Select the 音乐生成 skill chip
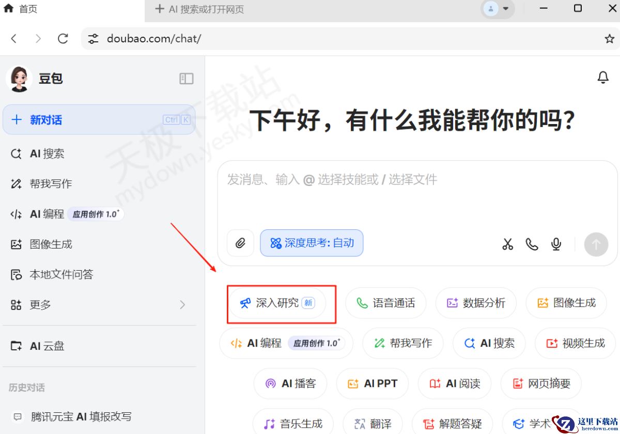The height and width of the screenshot is (434, 620). 293,424
